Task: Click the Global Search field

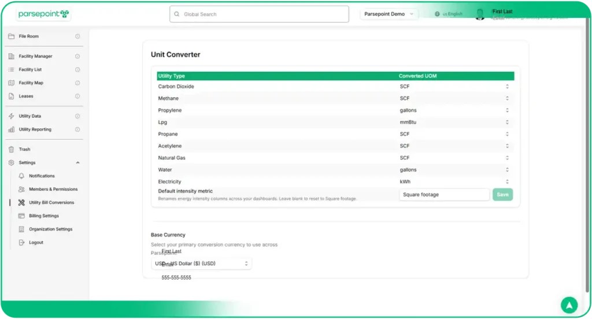Action: point(259,14)
